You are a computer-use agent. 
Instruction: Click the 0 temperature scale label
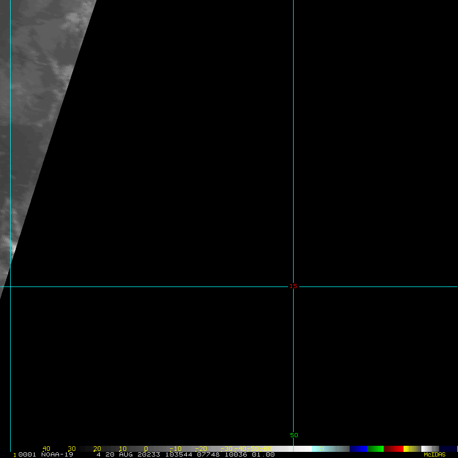click(146, 449)
